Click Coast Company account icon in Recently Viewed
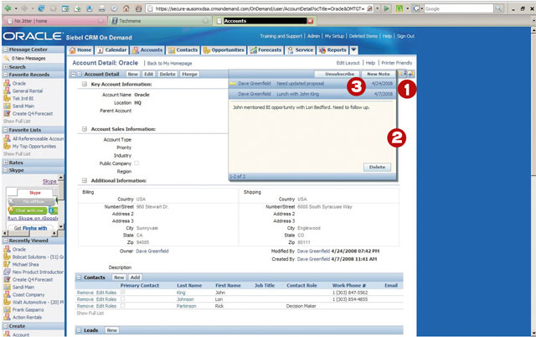Image resolution: width=536 pixels, height=337 pixels. point(7,294)
